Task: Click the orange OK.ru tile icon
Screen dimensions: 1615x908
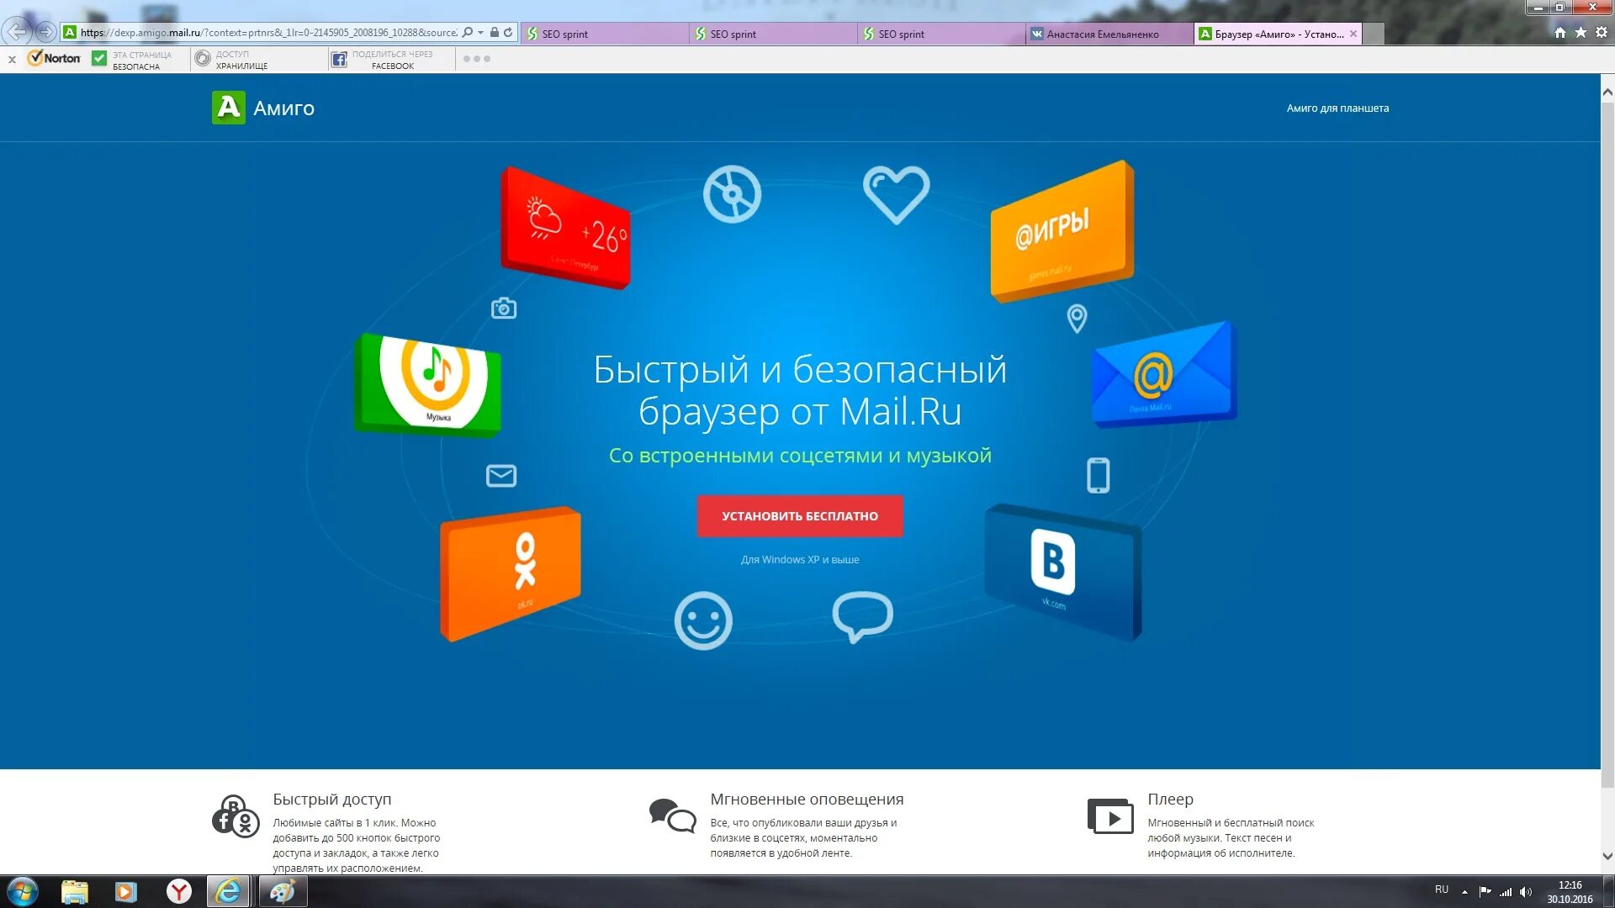Action: point(511,571)
